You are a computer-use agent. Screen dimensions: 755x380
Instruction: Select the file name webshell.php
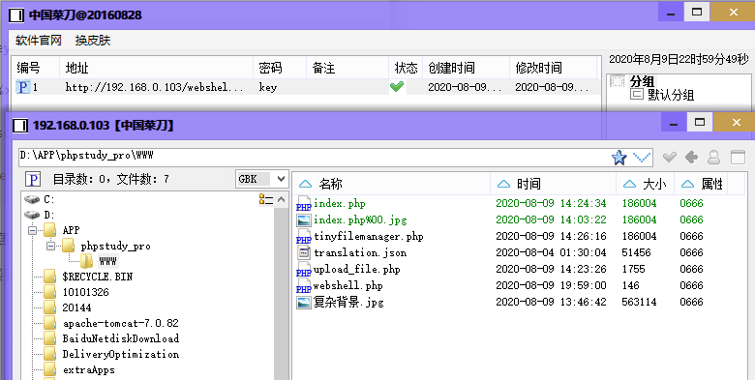click(x=347, y=285)
